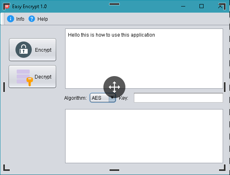Screen dimensions: 230x175
Task: Click the Easy Encrypt app icon in the title bar
Action: (x=7, y=7)
